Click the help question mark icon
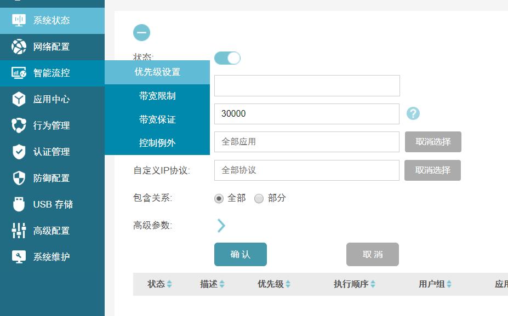508x316 pixels. point(412,114)
